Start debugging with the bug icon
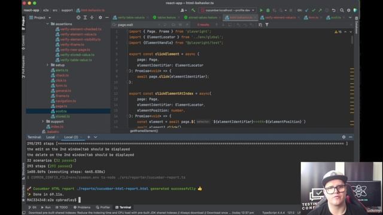 pos(268,10)
